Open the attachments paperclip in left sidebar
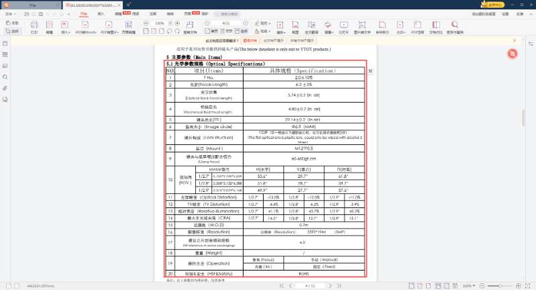Viewport: 536px width, 290px height. [6, 87]
